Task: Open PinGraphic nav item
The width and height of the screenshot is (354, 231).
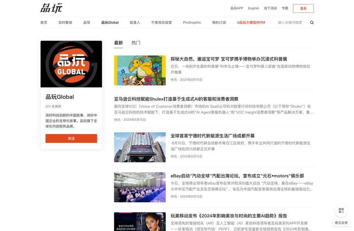Action: point(192,22)
